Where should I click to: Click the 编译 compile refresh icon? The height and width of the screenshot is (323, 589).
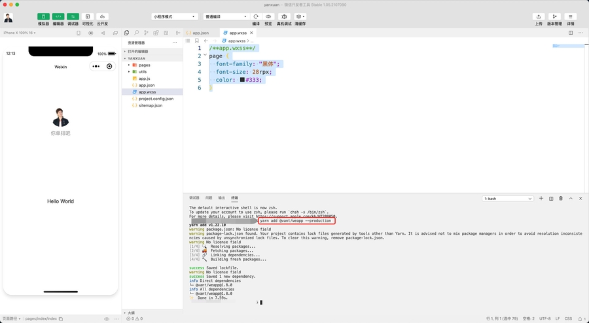click(256, 16)
